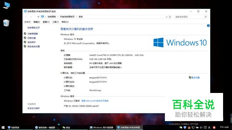232x130 pixels.
Task: Click the 控制面板 taskbar item
Action: coord(129,128)
